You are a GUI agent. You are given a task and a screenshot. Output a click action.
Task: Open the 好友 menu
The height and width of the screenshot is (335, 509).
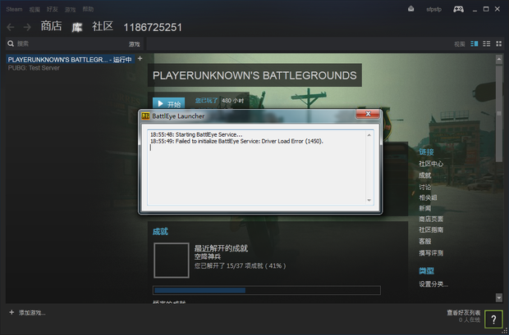click(53, 9)
